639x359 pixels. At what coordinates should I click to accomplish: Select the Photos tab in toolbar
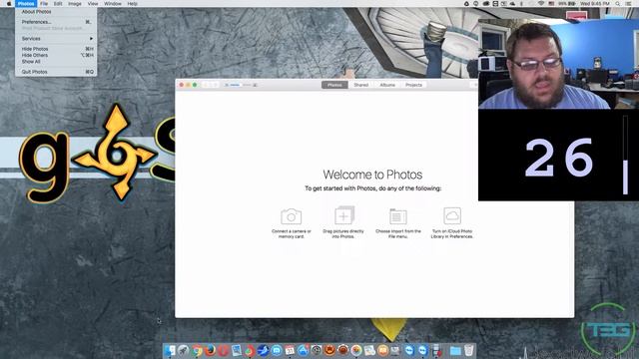pos(334,85)
